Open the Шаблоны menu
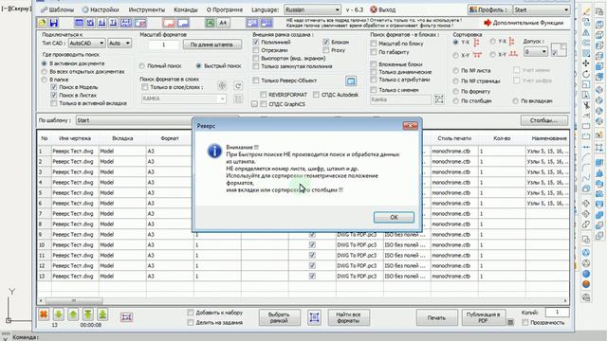The height and width of the screenshot is (341, 607). tap(57, 9)
